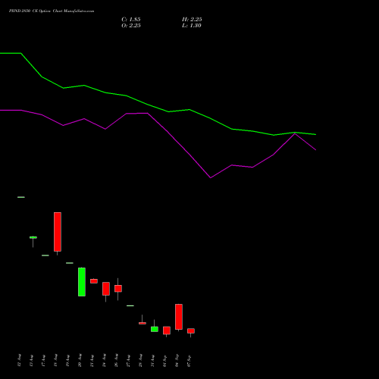
Task: Select the 27 Aug date label
Action: click(x=129, y=360)
